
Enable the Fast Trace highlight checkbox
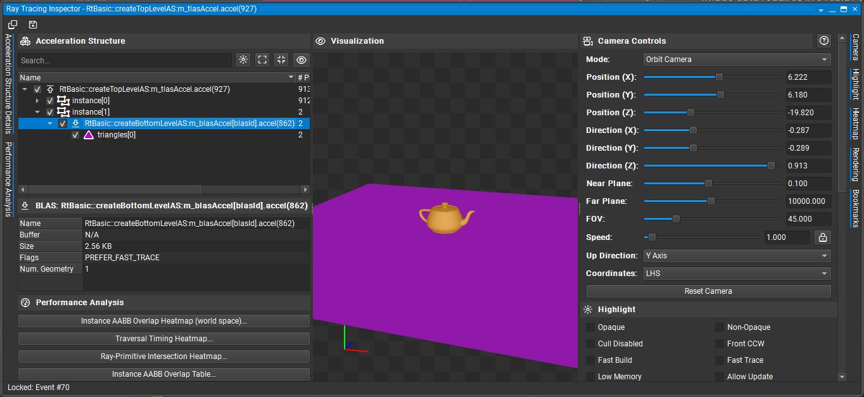tap(720, 360)
